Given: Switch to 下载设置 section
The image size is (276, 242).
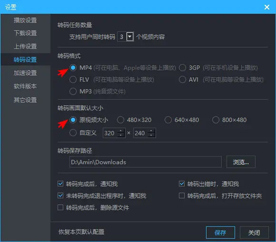Looking at the screenshot, I should click(x=25, y=33).
